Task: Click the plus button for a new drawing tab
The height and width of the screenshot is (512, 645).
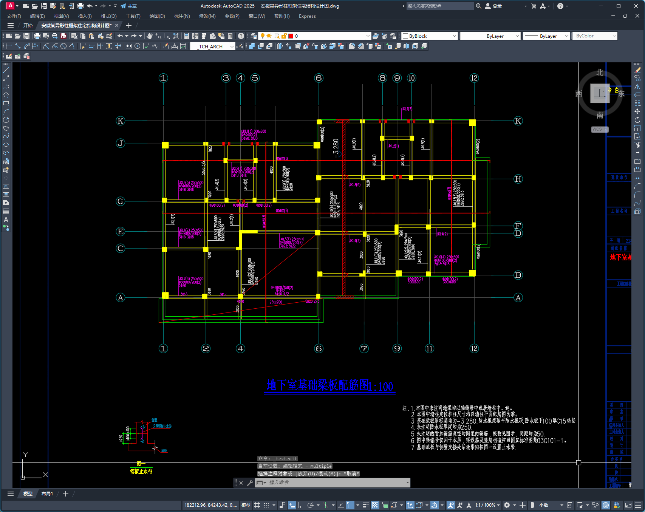Action: click(x=128, y=25)
